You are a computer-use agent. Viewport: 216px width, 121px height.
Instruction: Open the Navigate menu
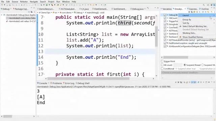[34, 2]
